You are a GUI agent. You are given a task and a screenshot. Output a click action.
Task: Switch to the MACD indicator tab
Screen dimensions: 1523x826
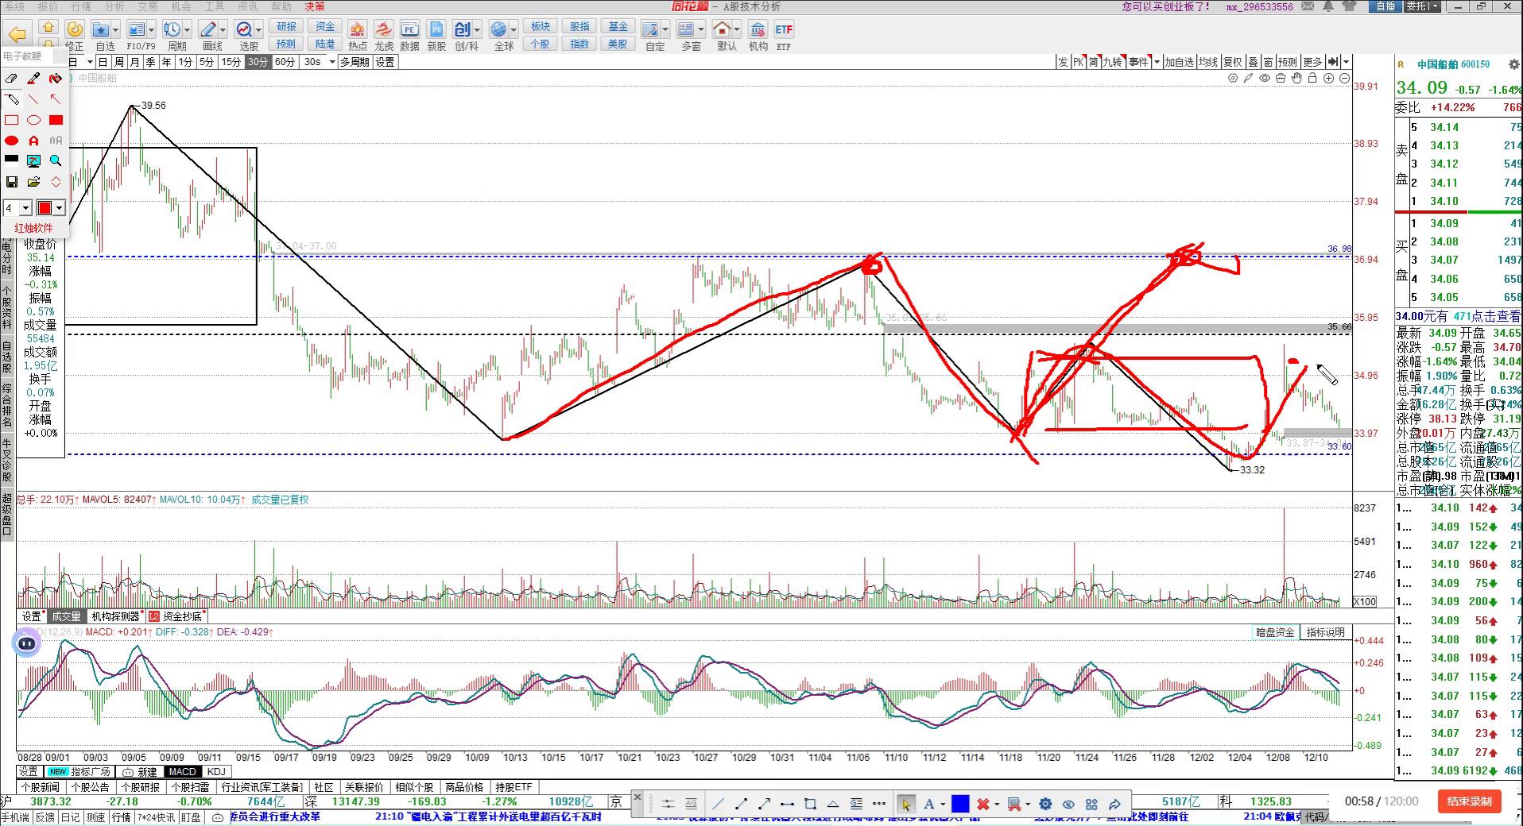point(182,771)
